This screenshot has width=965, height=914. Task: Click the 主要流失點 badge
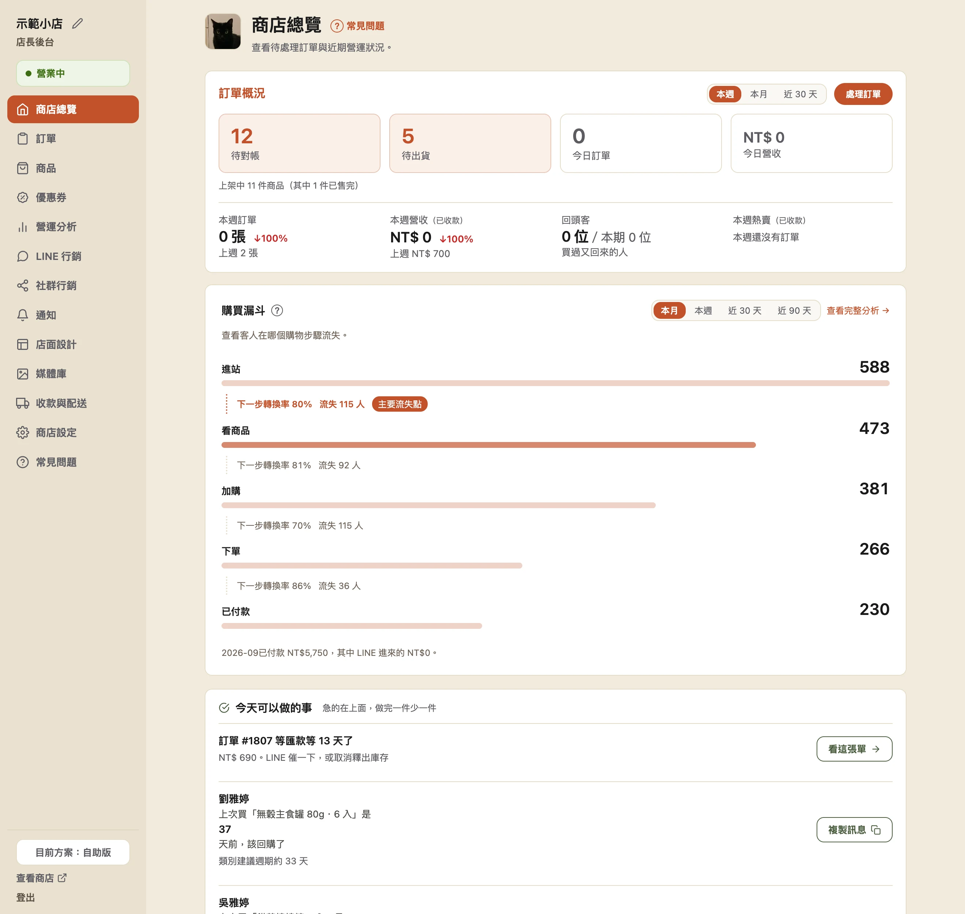pyautogui.click(x=400, y=404)
